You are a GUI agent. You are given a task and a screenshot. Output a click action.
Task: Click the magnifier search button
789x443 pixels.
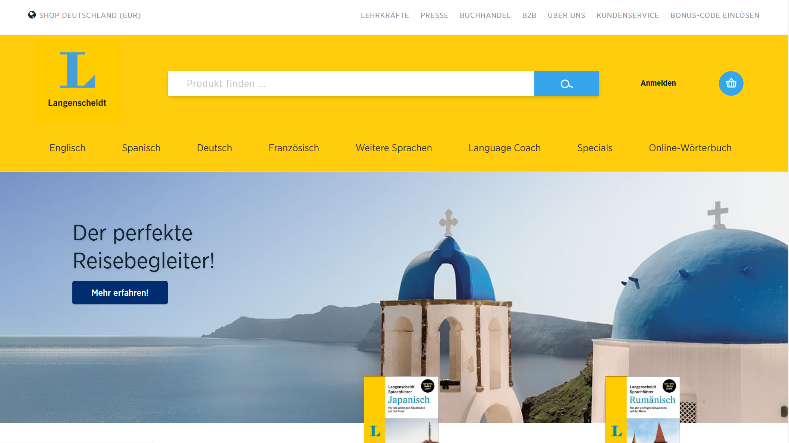point(566,83)
